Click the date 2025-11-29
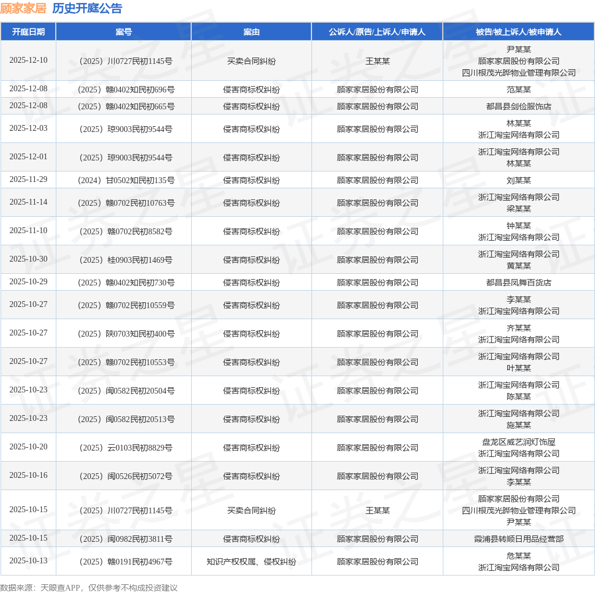The image size is (595, 593). pos(28,179)
